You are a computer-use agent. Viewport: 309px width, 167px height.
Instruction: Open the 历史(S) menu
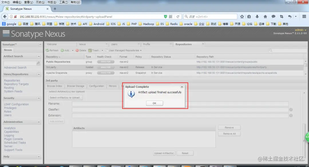tap(40, 2)
